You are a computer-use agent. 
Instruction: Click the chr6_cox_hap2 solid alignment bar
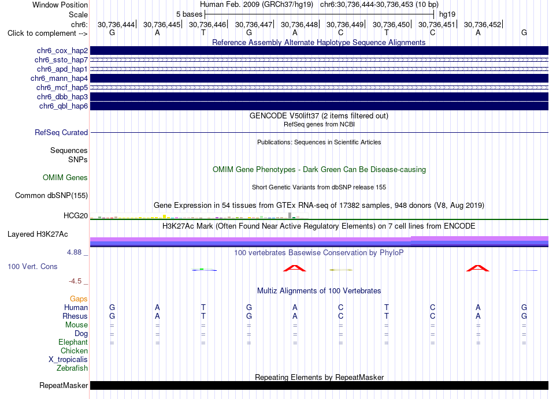click(319, 50)
